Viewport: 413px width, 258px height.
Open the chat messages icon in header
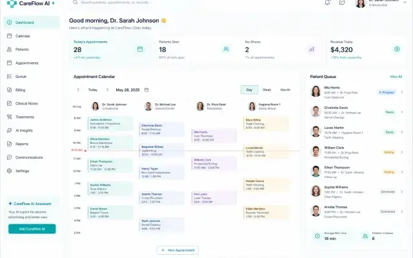click(x=342, y=3)
